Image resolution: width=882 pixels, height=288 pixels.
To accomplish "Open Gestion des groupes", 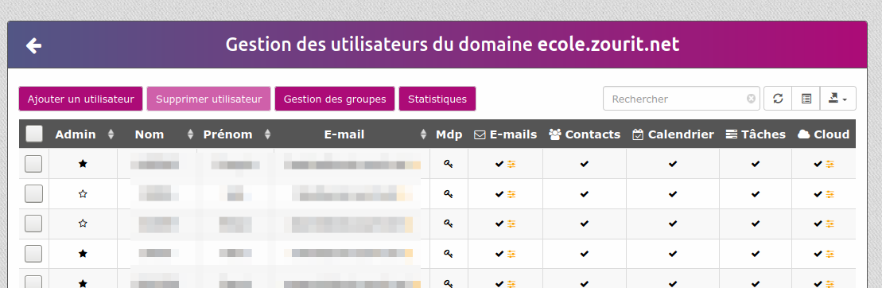I will (x=335, y=99).
